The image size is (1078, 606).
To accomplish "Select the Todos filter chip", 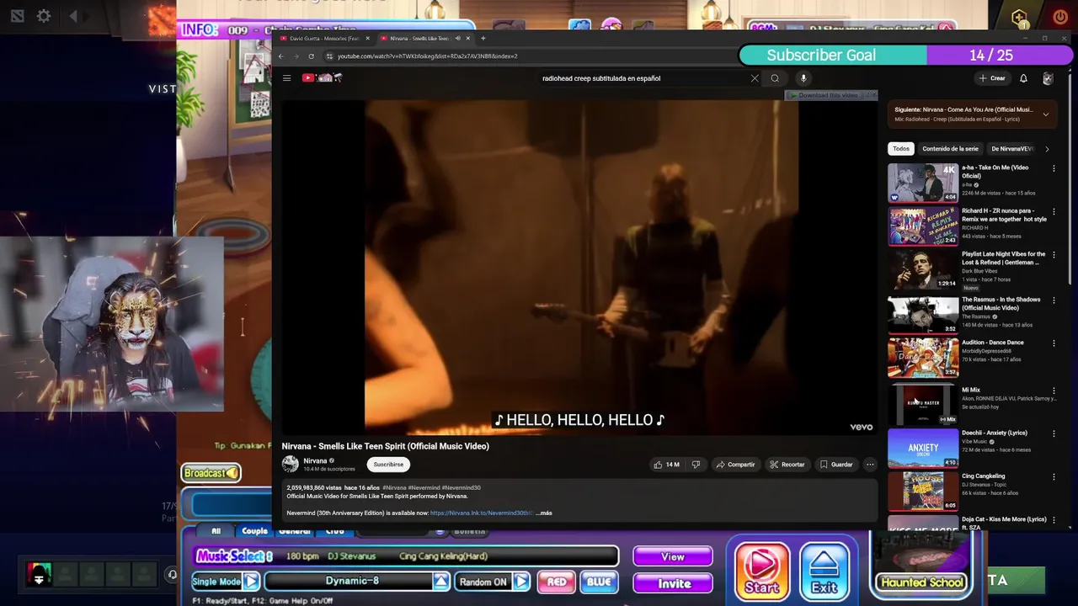I will click(x=901, y=149).
